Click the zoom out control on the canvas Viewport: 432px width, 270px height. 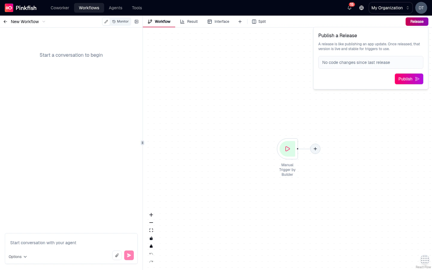[151, 223]
